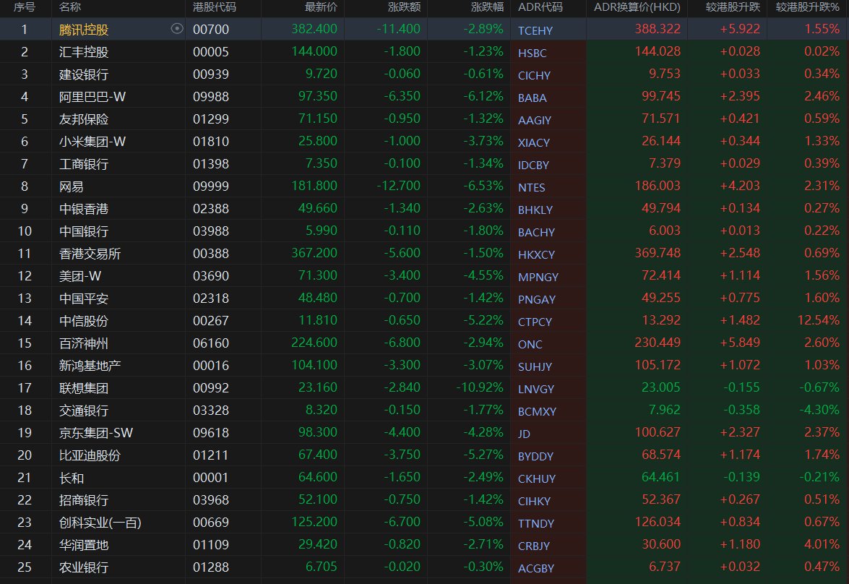849x584 pixels.
Task: Click the 港股代码 column header
Action: pyautogui.click(x=215, y=7)
